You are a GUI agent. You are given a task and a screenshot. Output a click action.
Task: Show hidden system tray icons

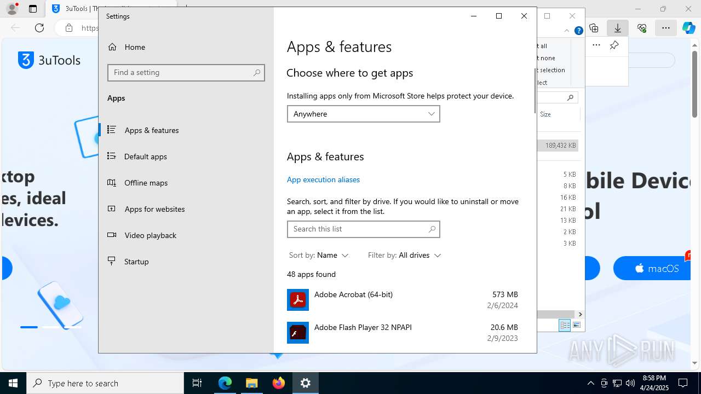point(590,383)
